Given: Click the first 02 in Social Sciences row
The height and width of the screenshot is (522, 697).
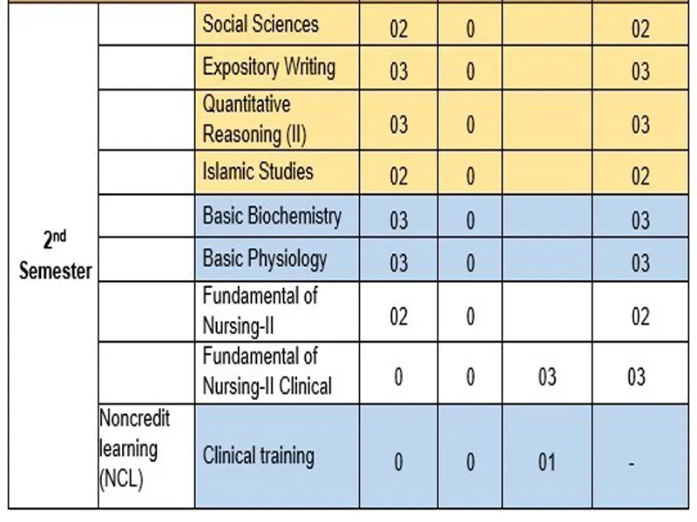Looking at the screenshot, I should click(x=398, y=29).
